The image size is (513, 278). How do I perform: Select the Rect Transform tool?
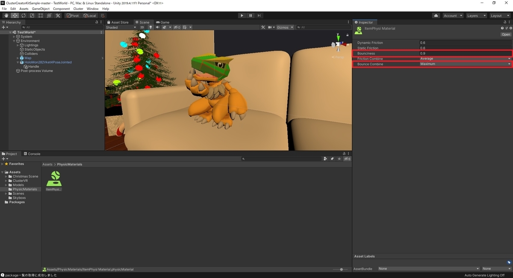(x=40, y=15)
